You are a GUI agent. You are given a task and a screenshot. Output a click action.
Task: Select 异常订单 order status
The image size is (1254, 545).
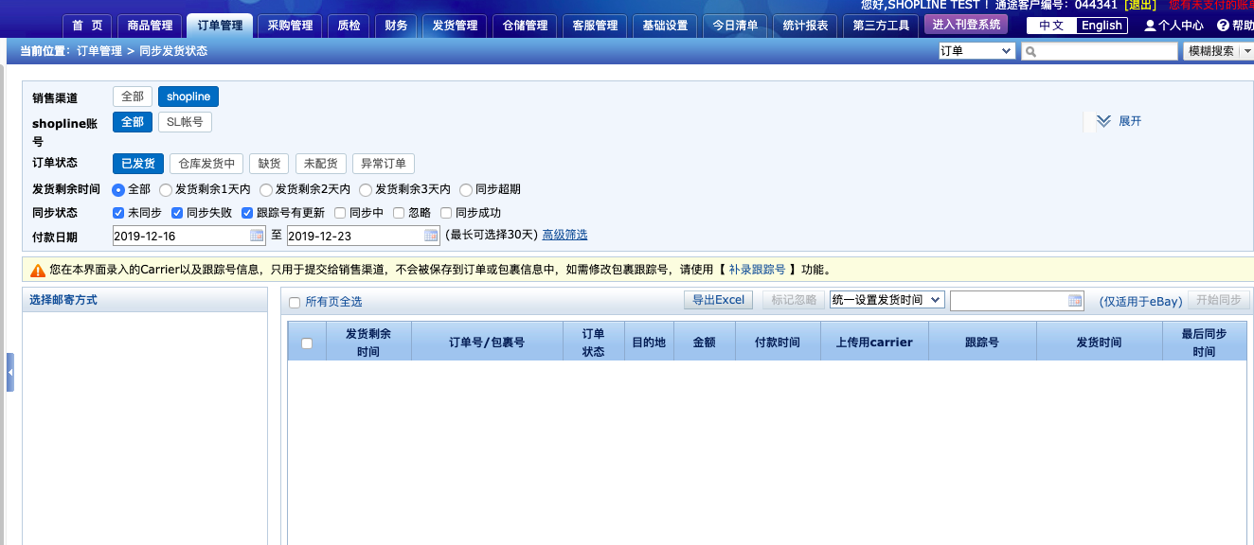384,164
